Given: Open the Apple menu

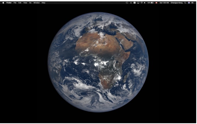Looking at the screenshot, I should [x=3, y=3].
